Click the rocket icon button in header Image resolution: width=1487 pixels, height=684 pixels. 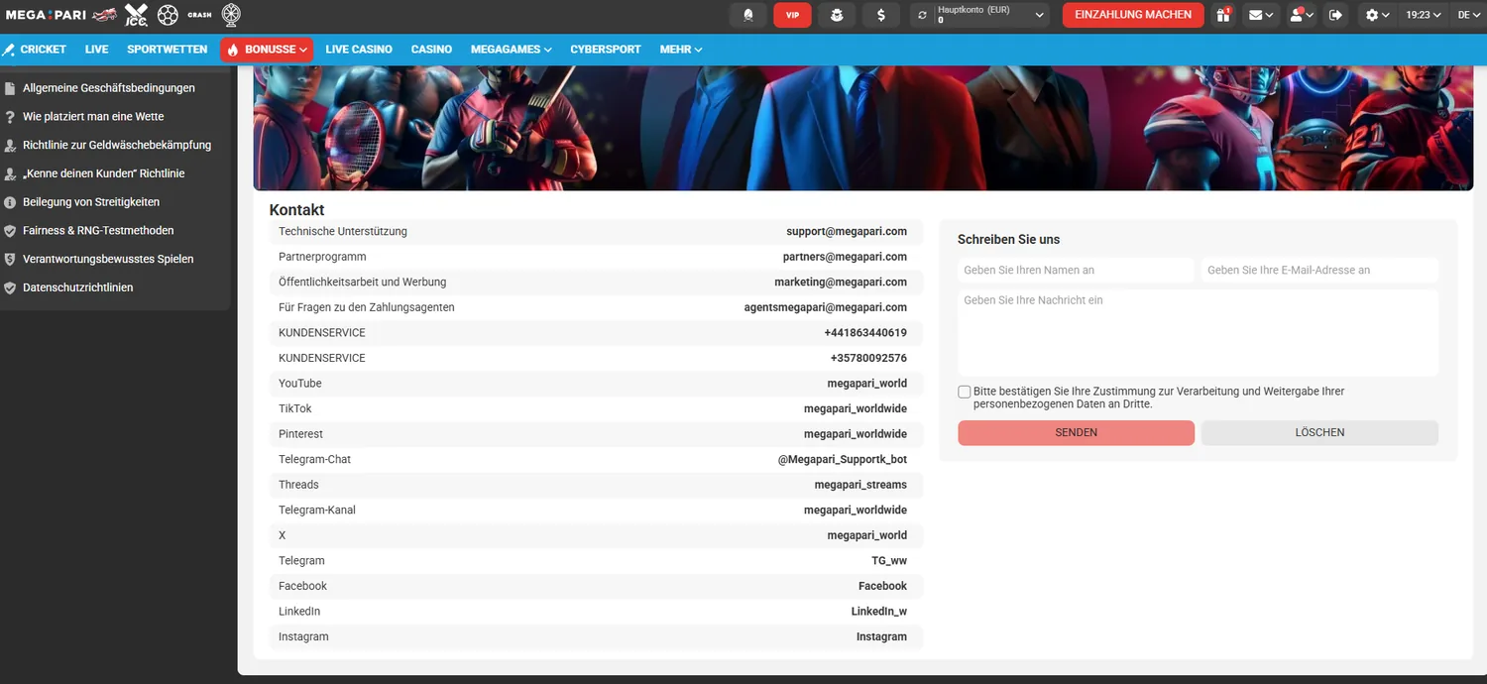point(747,15)
